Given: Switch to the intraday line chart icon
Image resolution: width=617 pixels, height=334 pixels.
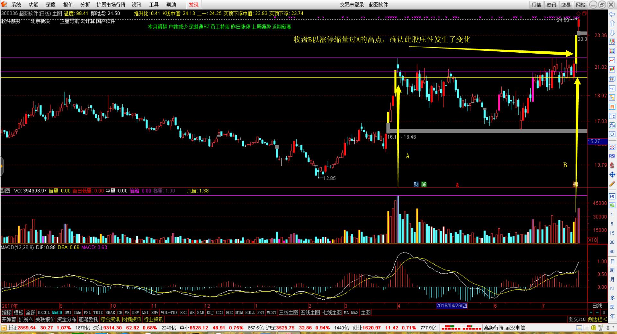Looking at the screenshot, I should point(612,60).
